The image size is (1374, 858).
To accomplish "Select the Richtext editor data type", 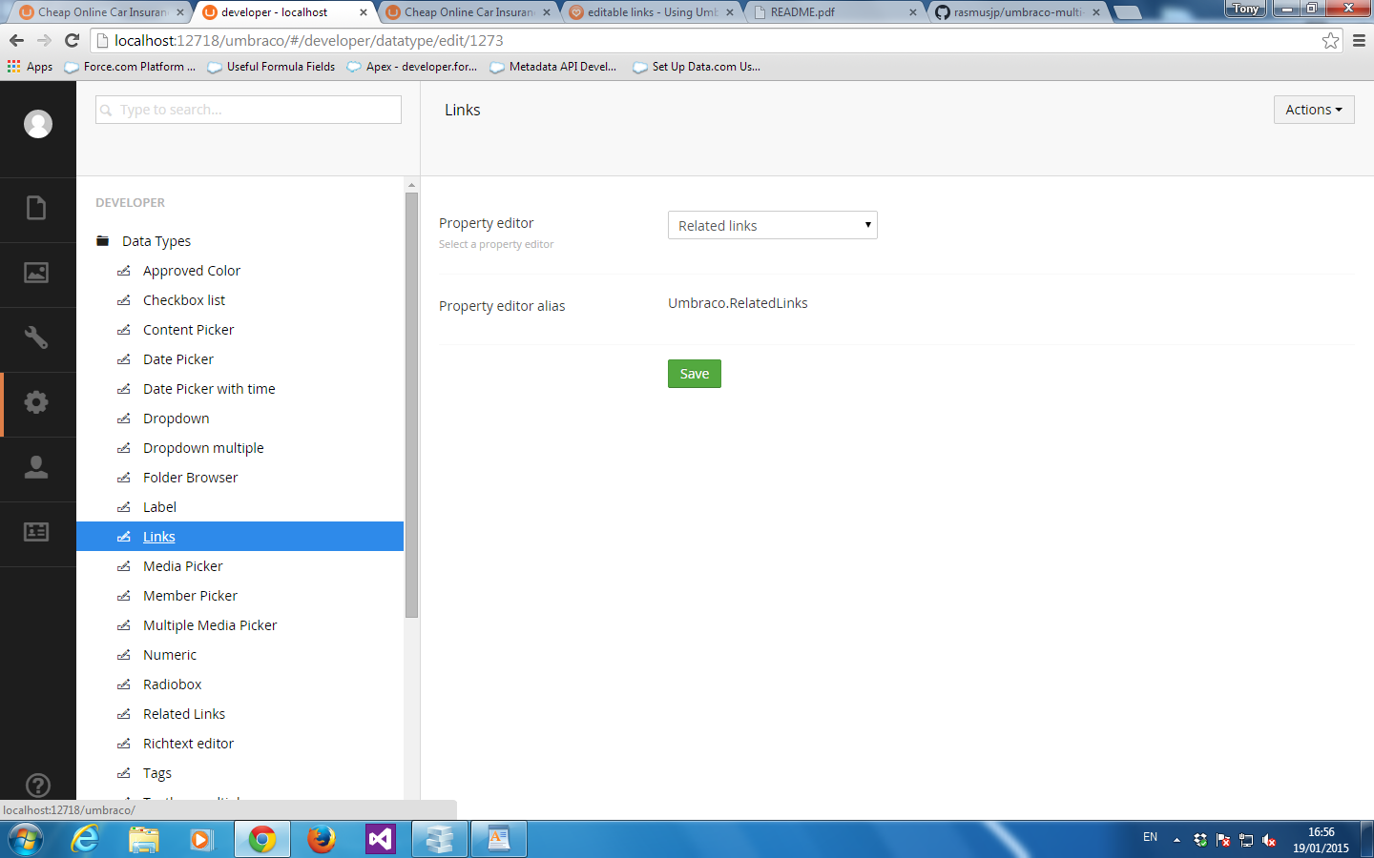I will coord(188,744).
